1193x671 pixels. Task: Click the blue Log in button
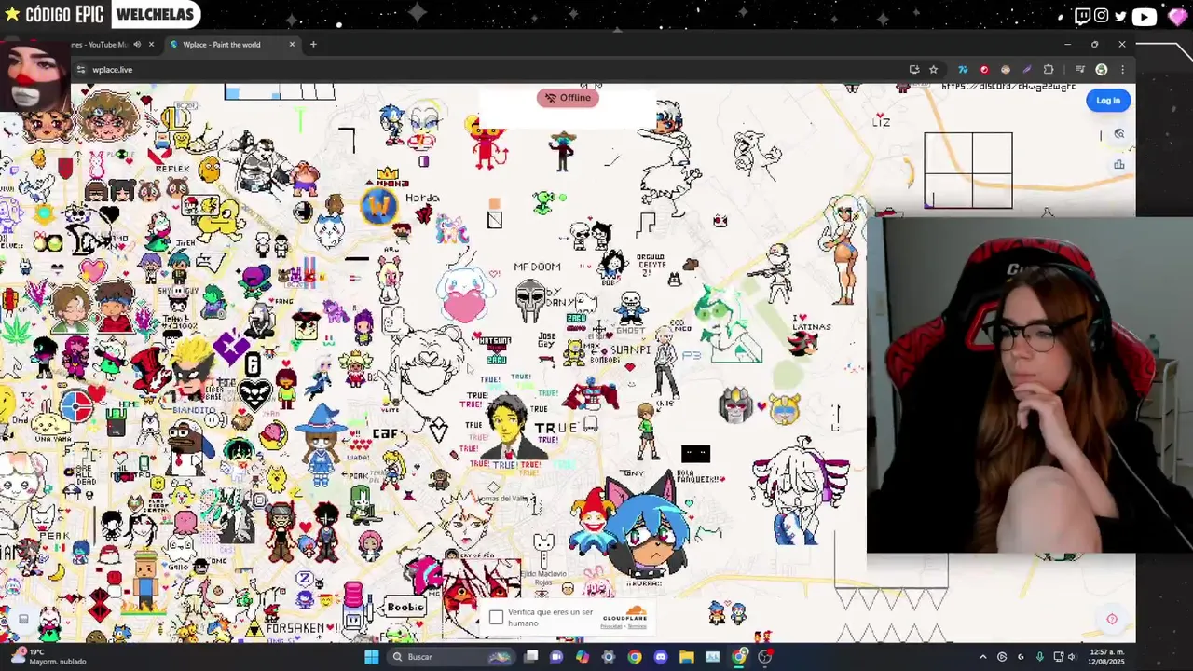(x=1108, y=101)
